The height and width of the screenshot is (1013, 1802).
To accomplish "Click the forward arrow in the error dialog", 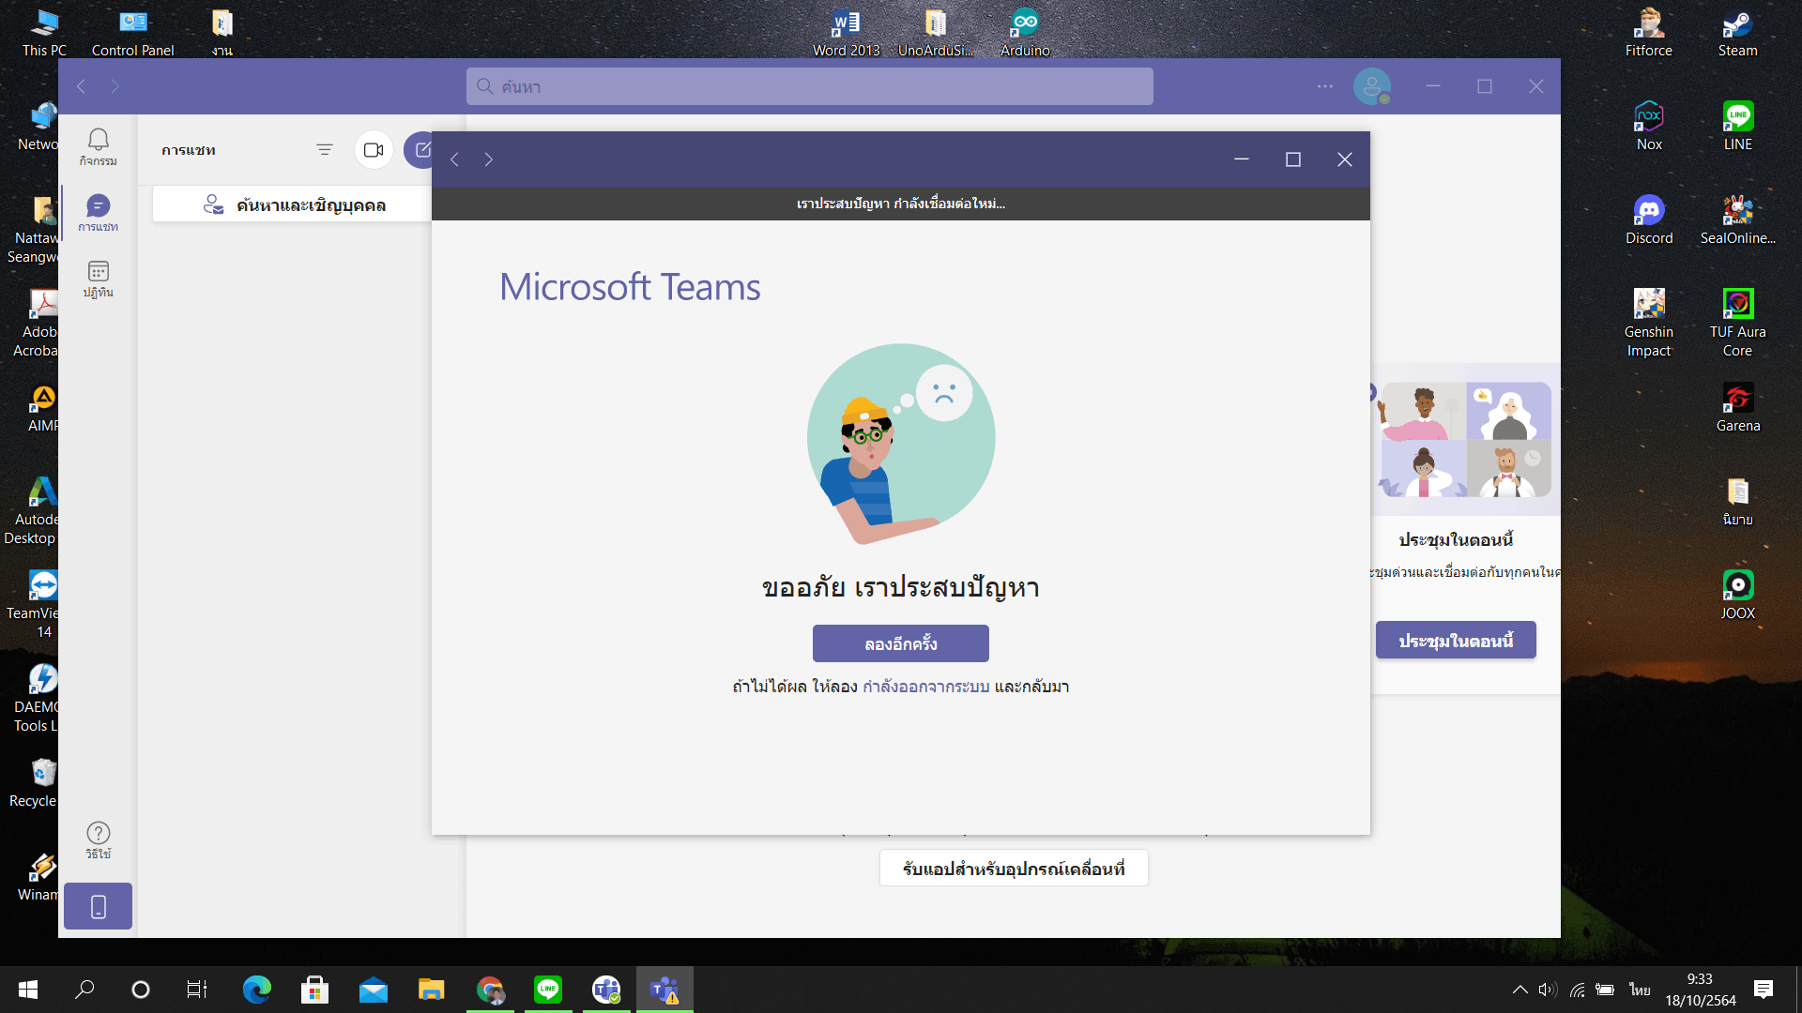I will pyautogui.click(x=489, y=159).
